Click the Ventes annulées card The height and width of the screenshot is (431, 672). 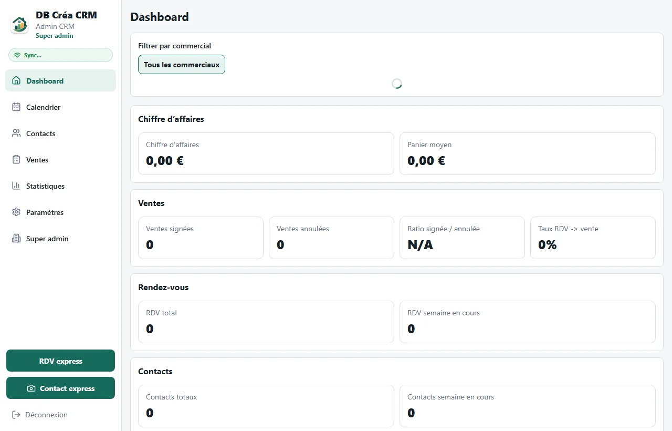(331, 238)
